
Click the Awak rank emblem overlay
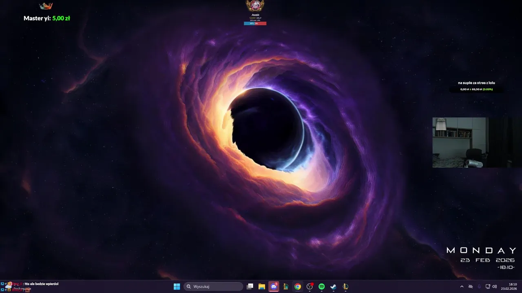[255, 6]
